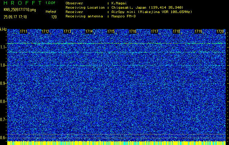The height and width of the screenshot is (145, 229).
Task: Click the 1712 time marker
Action: (x=45, y=31)
